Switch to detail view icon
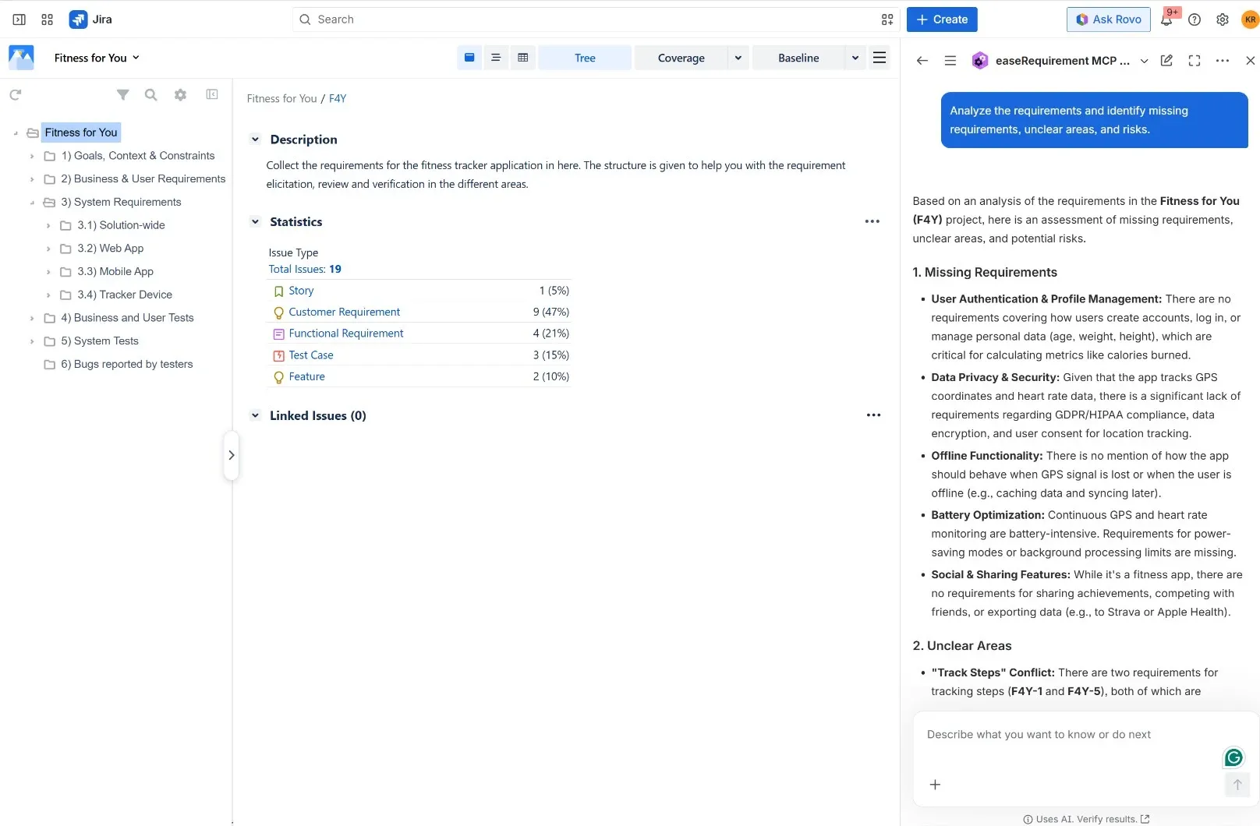1260x826 pixels. point(469,58)
